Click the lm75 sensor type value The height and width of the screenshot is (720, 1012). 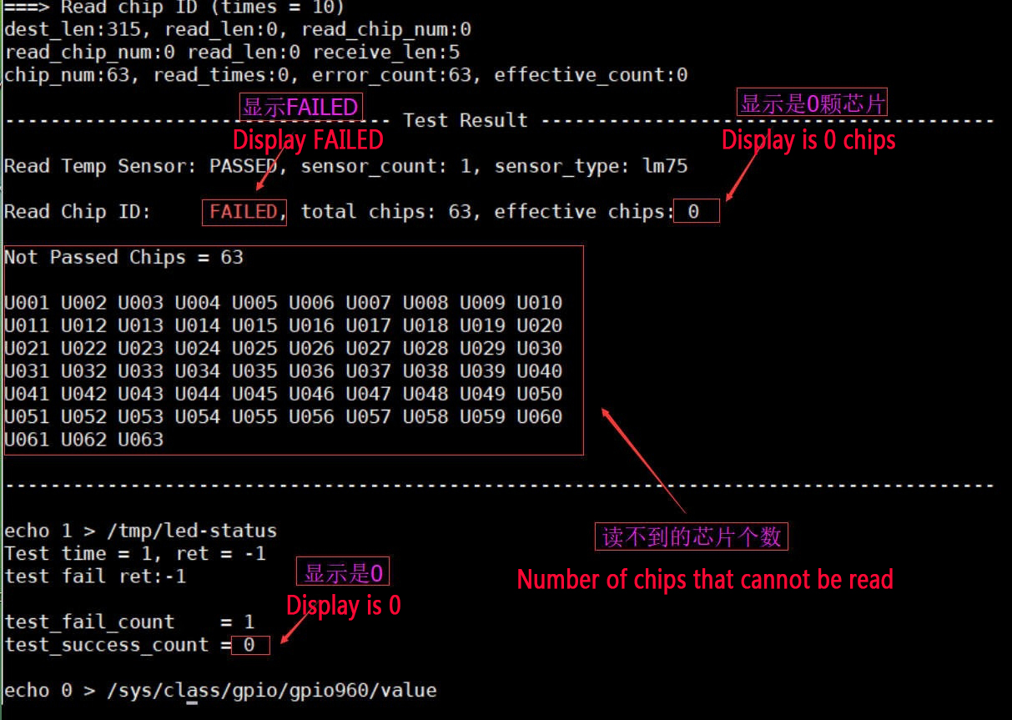665,166
